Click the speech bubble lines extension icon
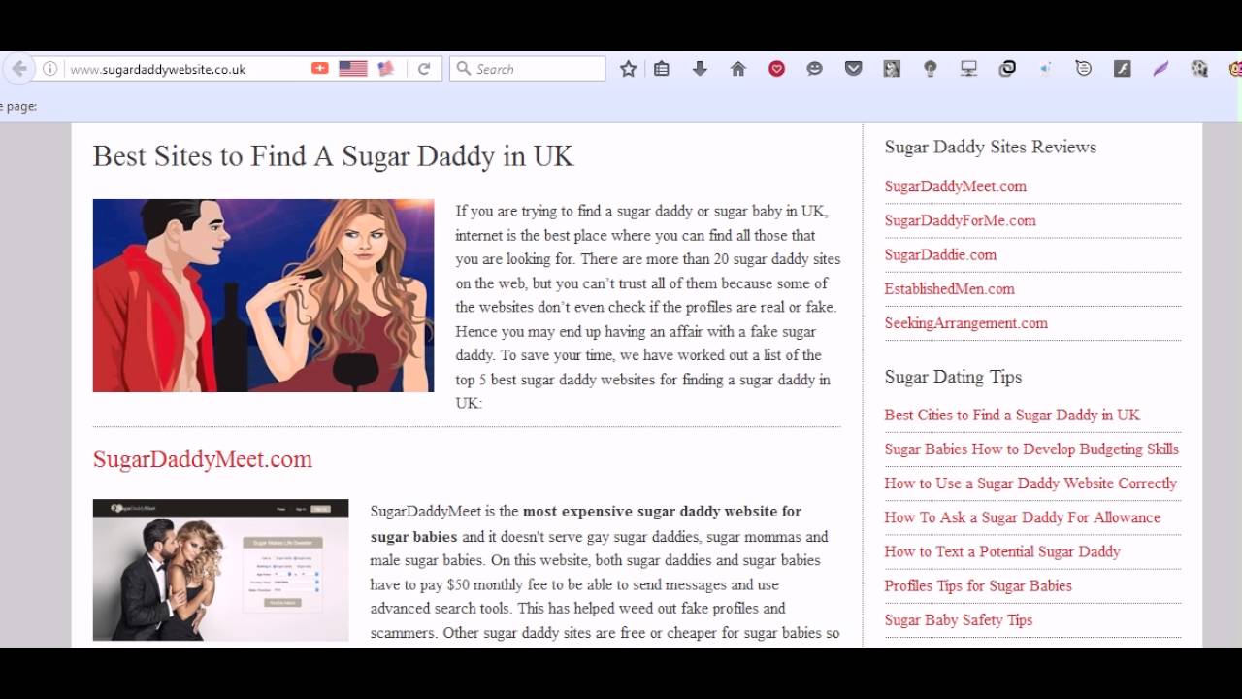This screenshot has height=699, width=1242. tap(1084, 69)
